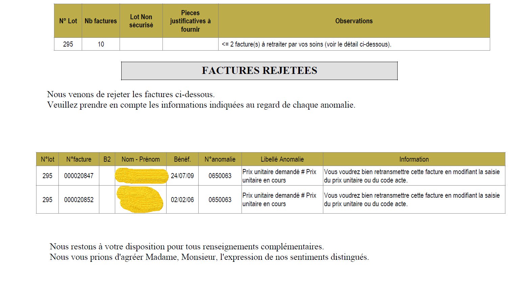
Task: Click the 'B2' column header
Action: 107,159
